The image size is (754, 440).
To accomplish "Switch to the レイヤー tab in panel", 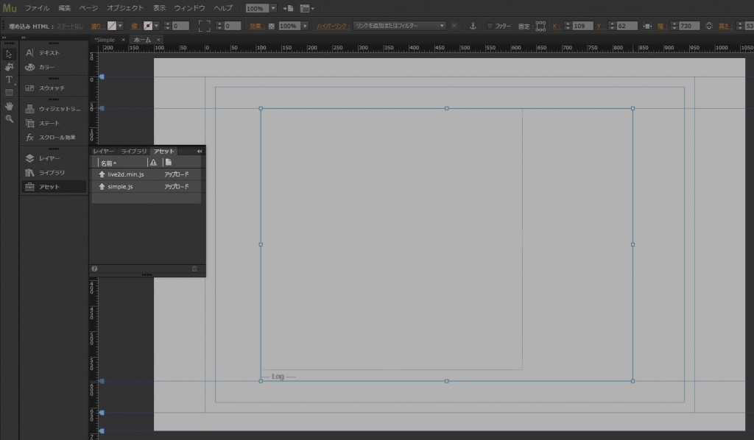I will pos(103,152).
